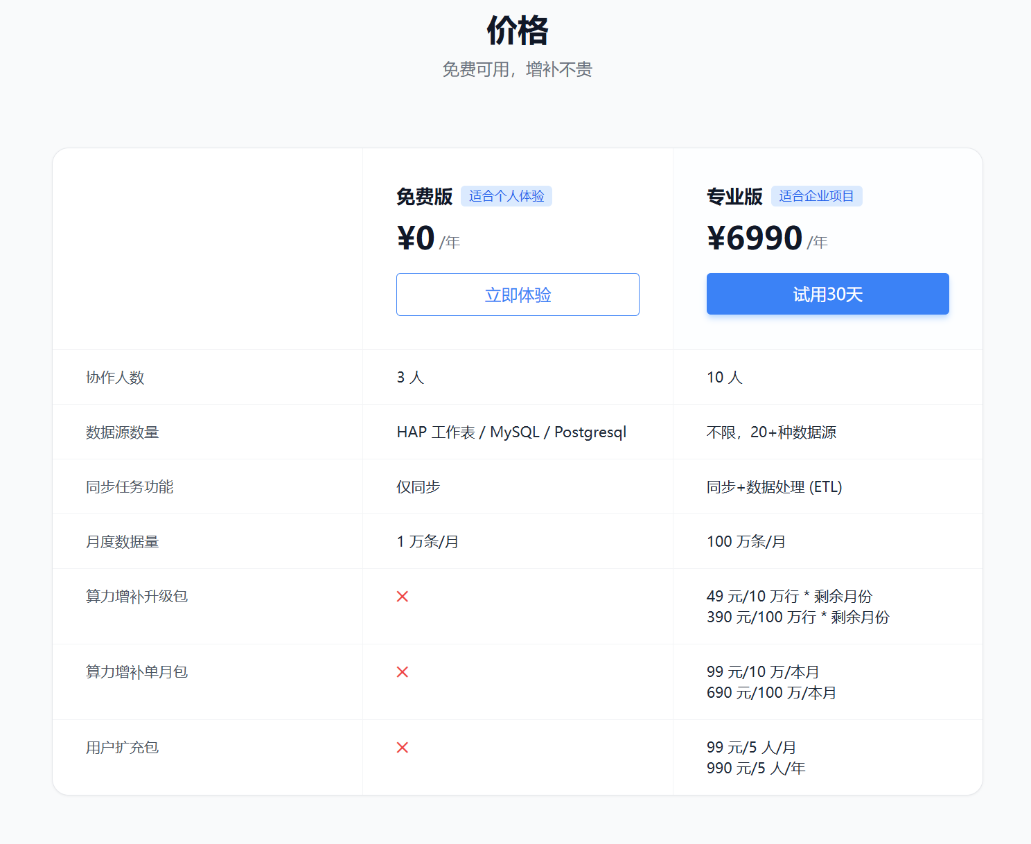Click the 适合个人体验 badge
This screenshot has height=844, width=1031.
point(506,196)
